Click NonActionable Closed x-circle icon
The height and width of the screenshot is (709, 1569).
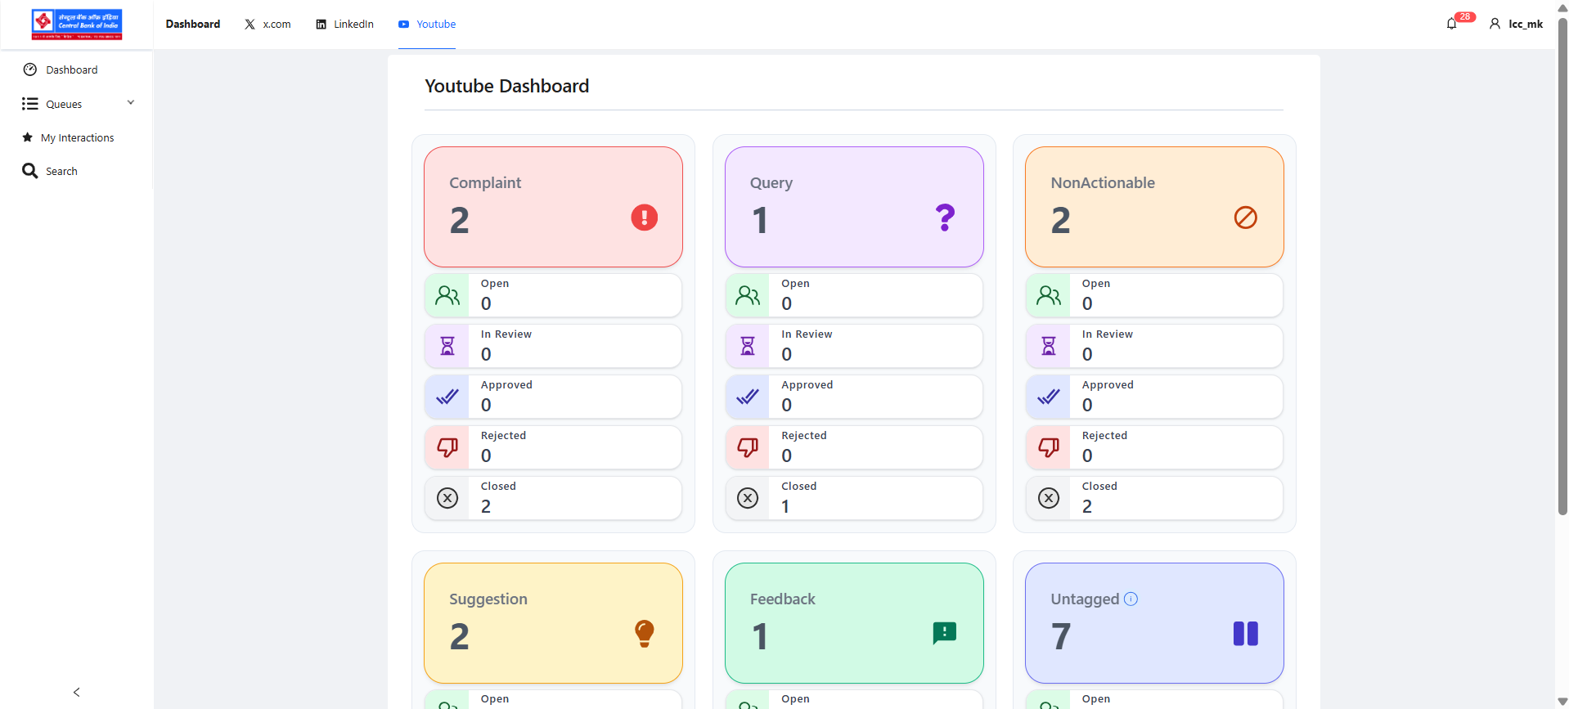pos(1049,498)
